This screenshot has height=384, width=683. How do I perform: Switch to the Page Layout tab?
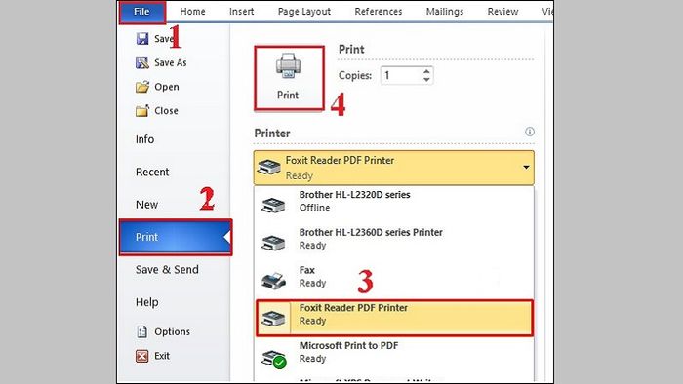coord(304,12)
